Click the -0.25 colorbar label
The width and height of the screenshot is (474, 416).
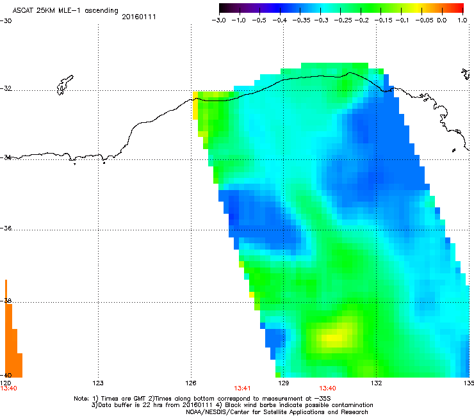tap(343, 20)
